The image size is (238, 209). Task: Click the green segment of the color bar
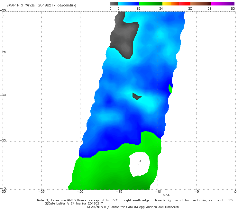point(151,4)
